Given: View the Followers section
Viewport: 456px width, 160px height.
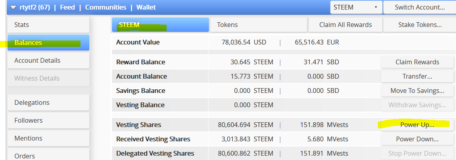Looking at the screenshot, I should 48,120.
